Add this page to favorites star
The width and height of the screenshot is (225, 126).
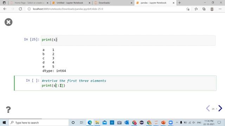[188, 9]
